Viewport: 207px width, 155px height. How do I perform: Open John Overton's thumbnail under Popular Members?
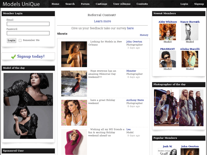coord(190,152)
